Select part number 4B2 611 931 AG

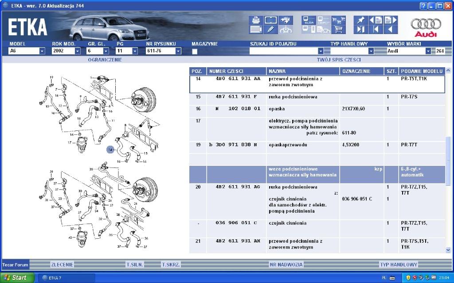coord(238,187)
